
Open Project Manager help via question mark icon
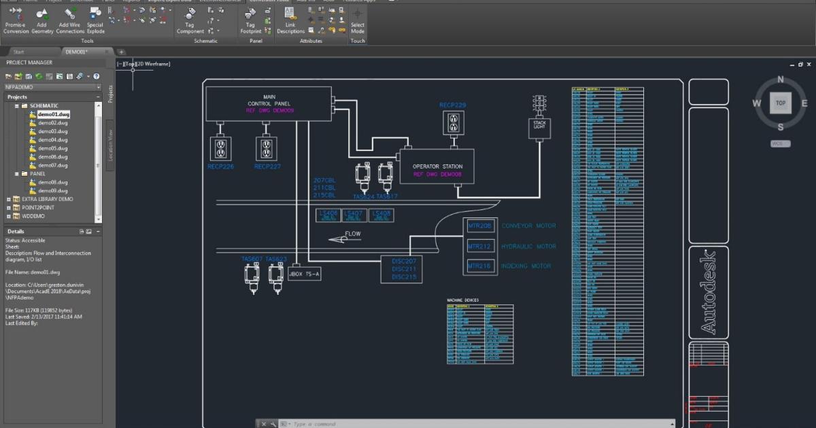click(96, 76)
